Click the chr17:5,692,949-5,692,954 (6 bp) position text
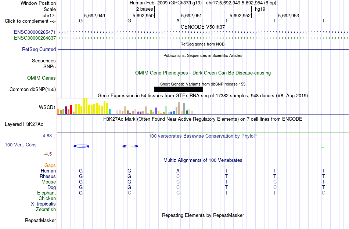 [x=241, y=3]
